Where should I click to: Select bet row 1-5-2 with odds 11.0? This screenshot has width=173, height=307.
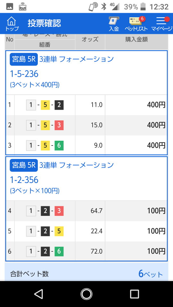point(86,105)
